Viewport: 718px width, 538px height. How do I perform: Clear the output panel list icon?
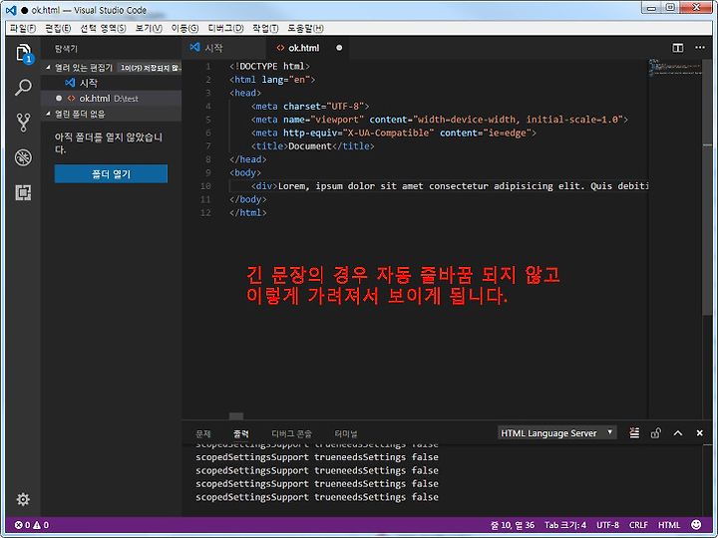click(x=634, y=432)
